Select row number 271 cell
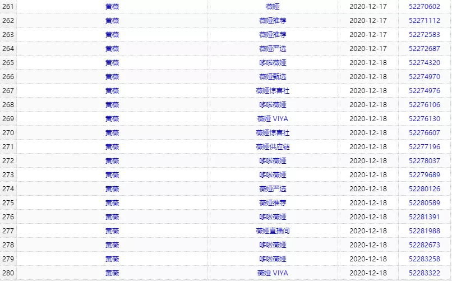The width and height of the screenshot is (452, 281). pyautogui.click(x=8, y=147)
